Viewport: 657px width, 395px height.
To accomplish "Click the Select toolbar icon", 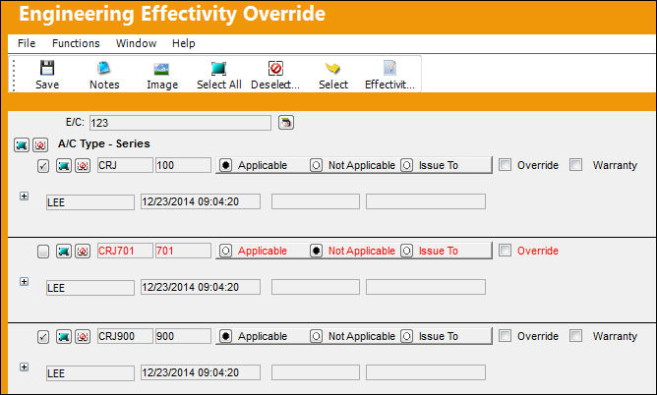I will tap(332, 68).
